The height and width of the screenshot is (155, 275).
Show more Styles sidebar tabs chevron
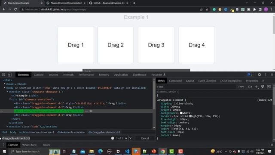[x=263, y=81]
